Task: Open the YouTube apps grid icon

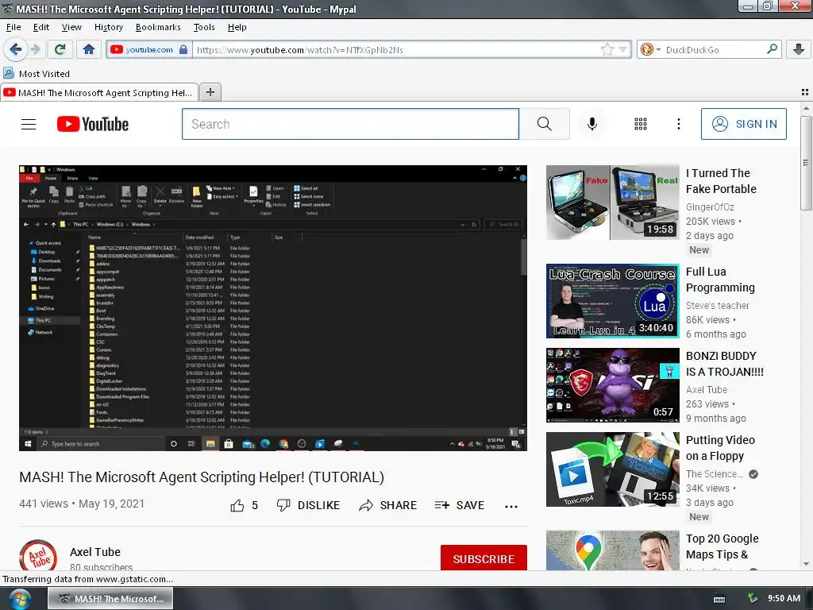Action: tap(641, 124)
